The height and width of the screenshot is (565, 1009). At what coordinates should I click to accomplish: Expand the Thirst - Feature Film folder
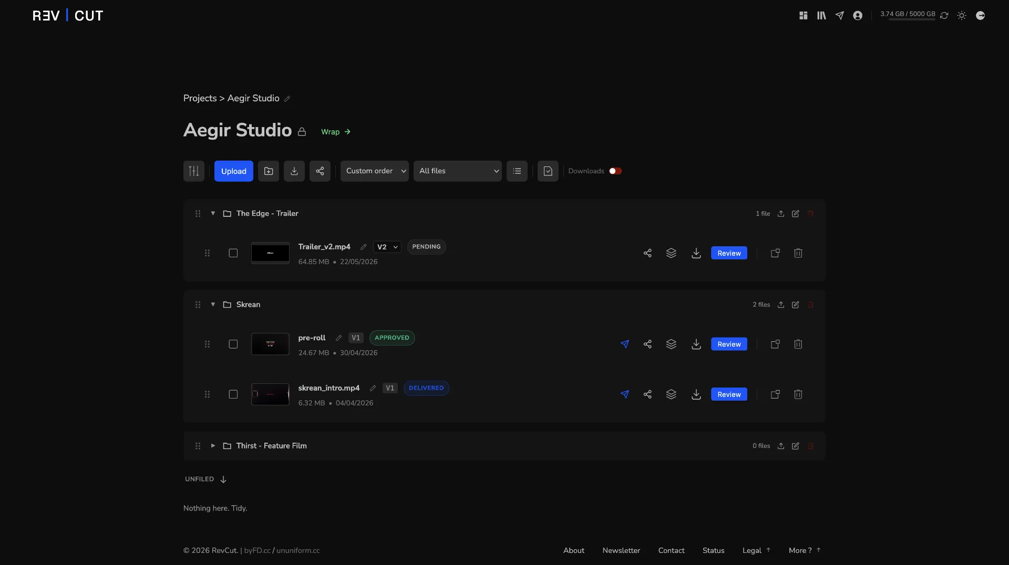[x=213, y=446]
